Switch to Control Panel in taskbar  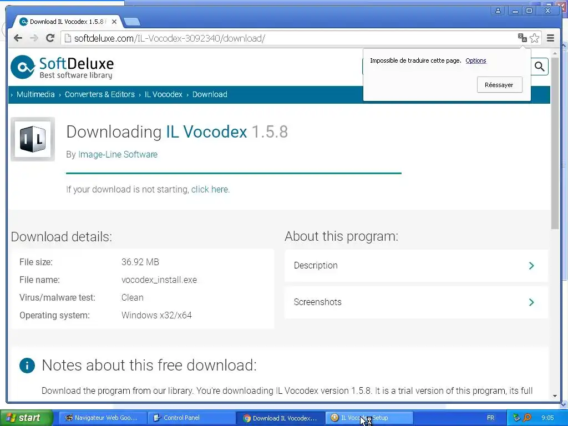click(191, 418)
